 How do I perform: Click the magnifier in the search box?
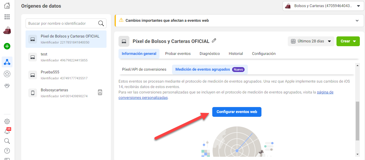coord(101,24)
